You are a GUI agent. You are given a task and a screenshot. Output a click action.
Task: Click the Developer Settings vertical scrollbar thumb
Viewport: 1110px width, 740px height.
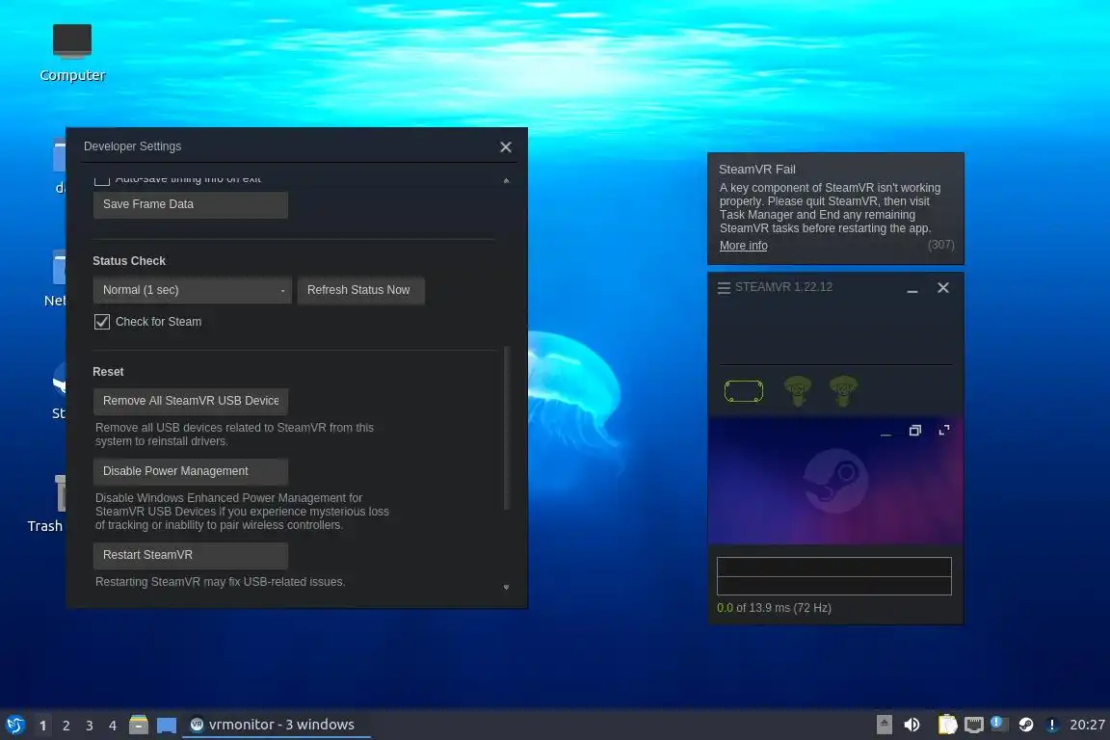coord(506,428)
